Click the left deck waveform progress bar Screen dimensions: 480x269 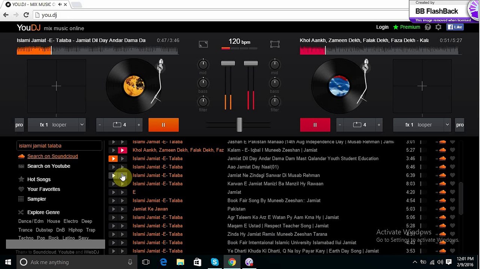[98, 50]
